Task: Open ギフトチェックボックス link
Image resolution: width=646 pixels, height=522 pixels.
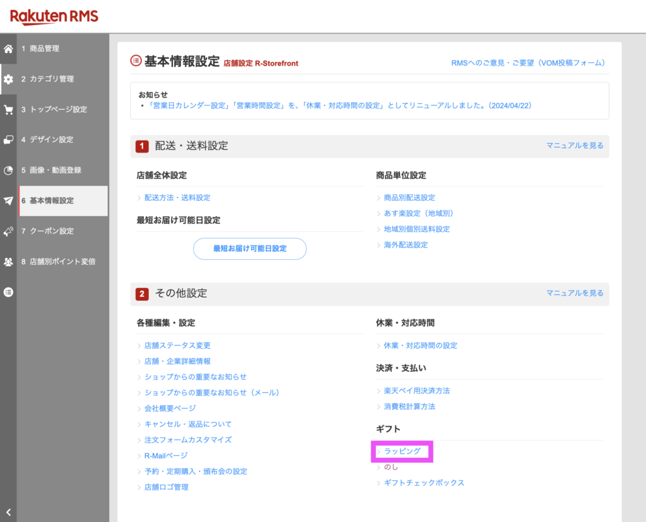Action: [x=424, y=482]
